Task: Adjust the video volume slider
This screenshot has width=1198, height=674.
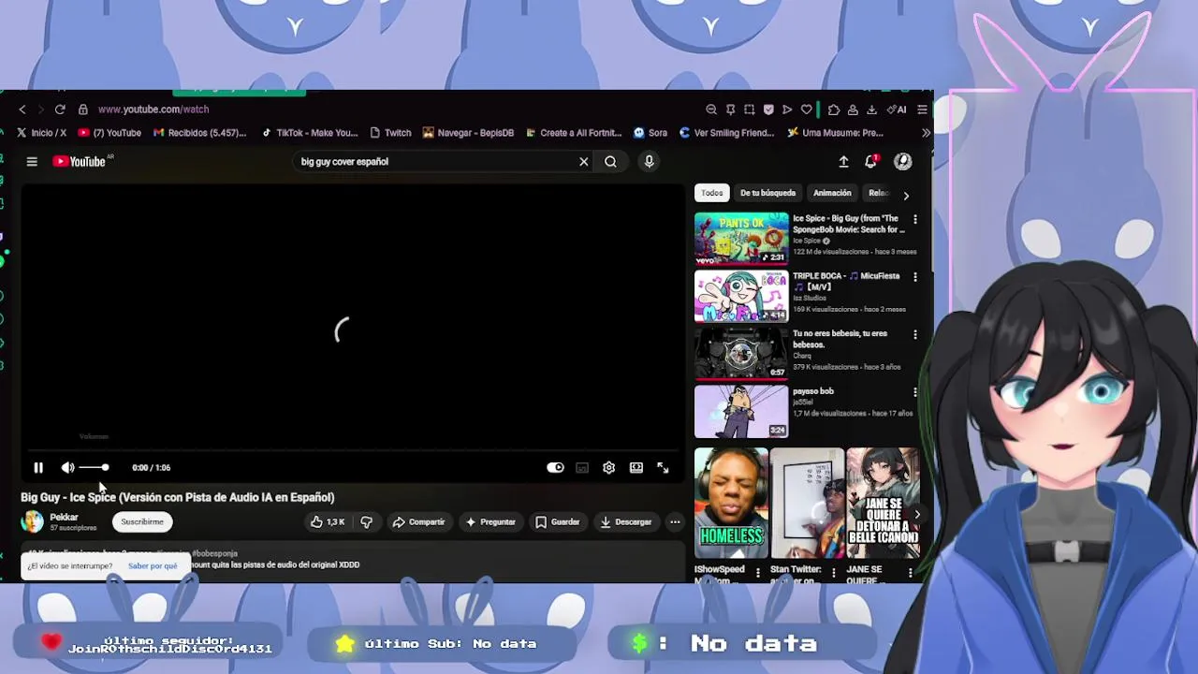Action: 94,467
